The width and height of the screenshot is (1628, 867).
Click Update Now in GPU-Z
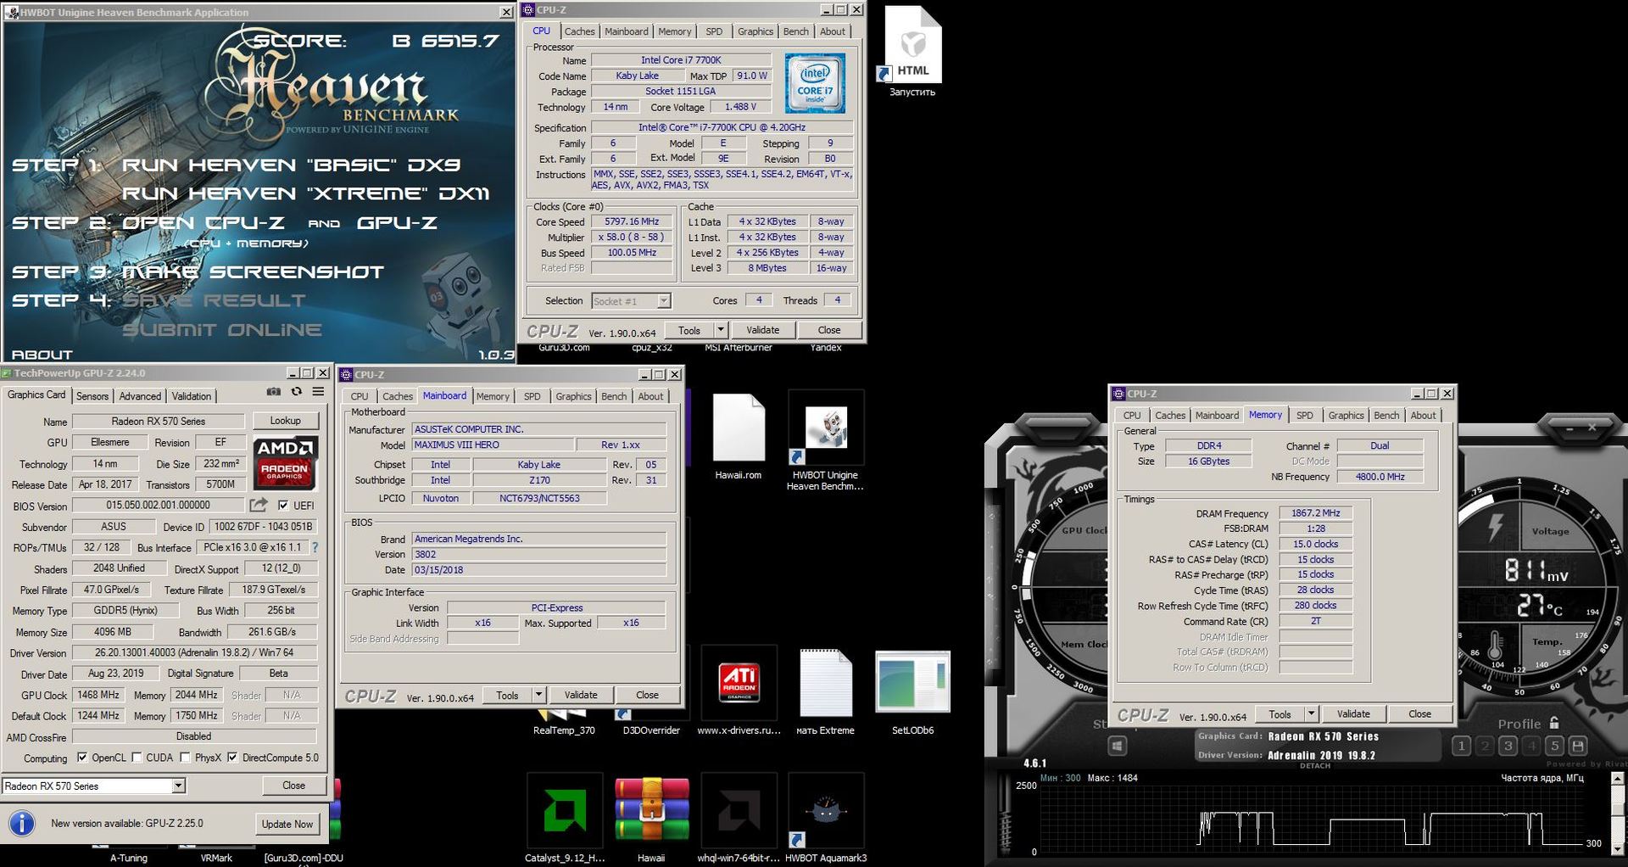287,824
